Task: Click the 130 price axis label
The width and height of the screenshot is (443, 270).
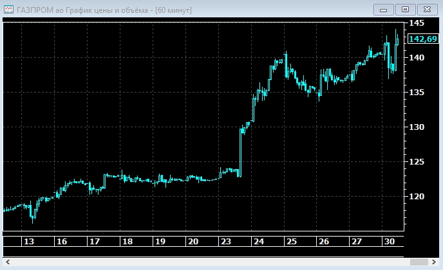Action: 417,127
